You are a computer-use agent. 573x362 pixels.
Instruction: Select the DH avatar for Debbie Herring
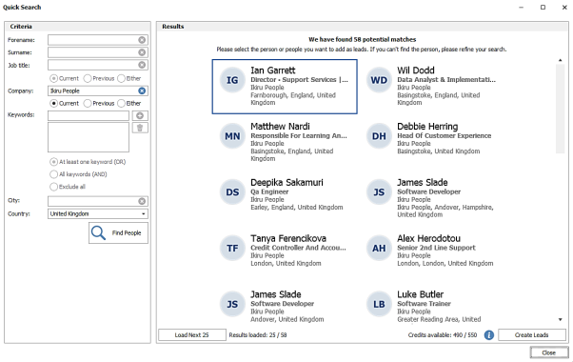pos(379,136)
